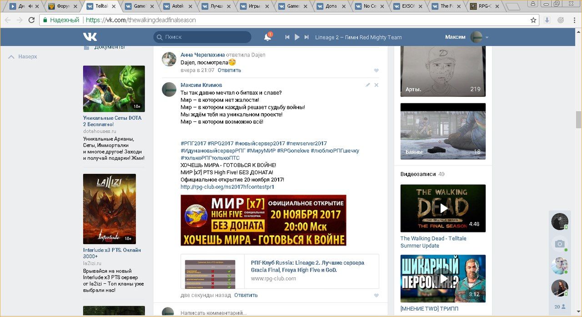Like Анна Черепахина's comment
This screenshot has width=582, height=317.
376,70
